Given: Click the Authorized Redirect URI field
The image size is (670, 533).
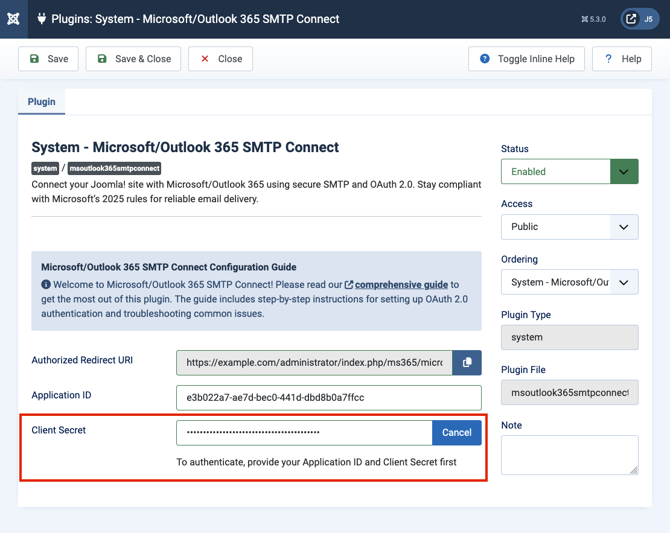Looking at the screenshot, I should pyautogui.click(x=314, y=362).
